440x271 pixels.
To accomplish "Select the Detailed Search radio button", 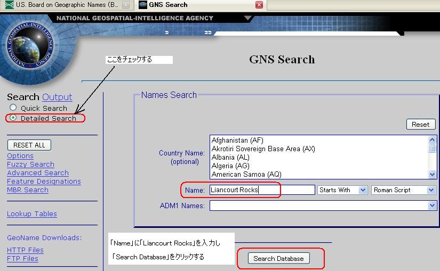I will 13,118.
